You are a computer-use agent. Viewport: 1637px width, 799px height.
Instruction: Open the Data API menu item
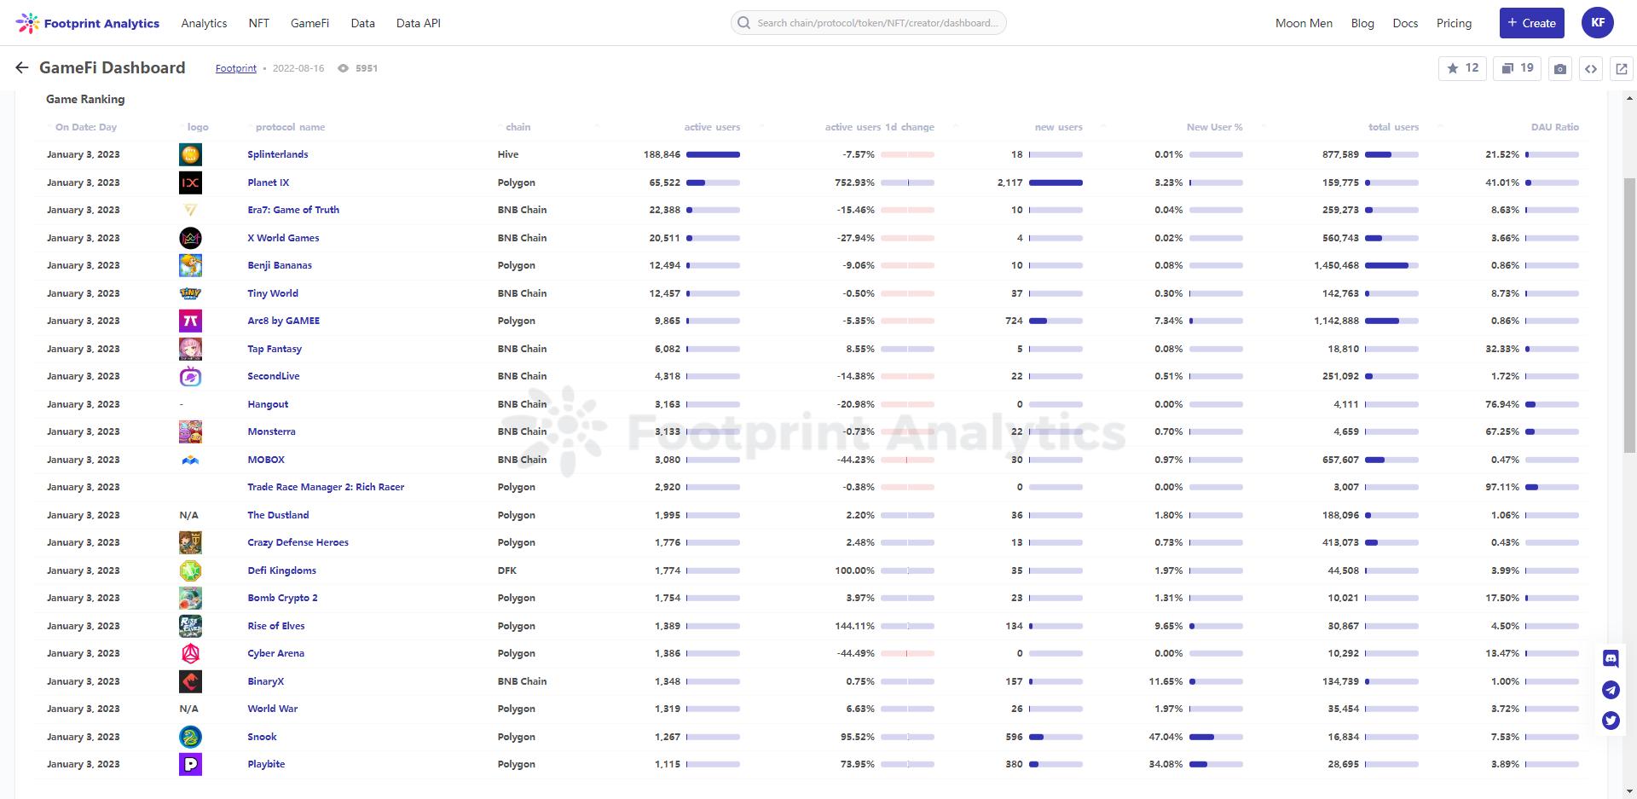click(x=418, y=23)
